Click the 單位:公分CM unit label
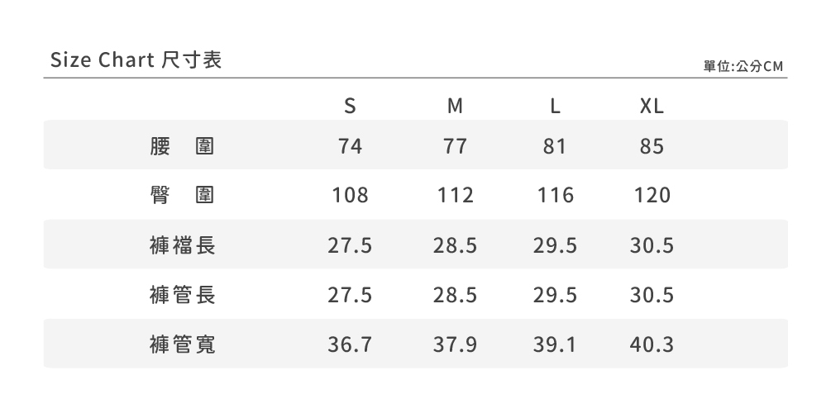The width and height of the screenshot is (831, 413). [743, 65]
